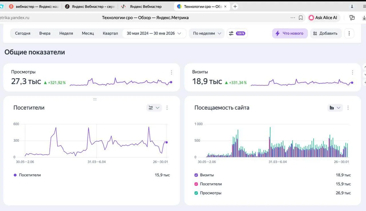Bookmark this page with the bookmark icon
This screenshot has width=366, height=211.
[301, 18]
